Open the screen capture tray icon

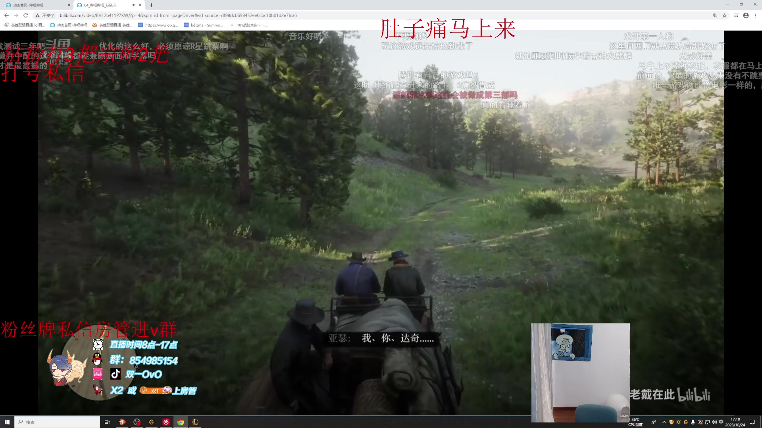point(700,422)
